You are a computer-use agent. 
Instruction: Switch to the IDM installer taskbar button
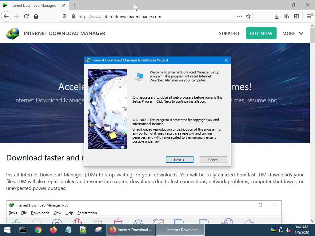pyautogui.click(x=180, y=230)
